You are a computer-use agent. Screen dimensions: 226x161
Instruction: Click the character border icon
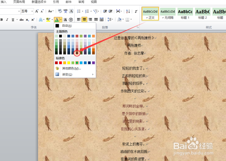(x=71, y=11)
